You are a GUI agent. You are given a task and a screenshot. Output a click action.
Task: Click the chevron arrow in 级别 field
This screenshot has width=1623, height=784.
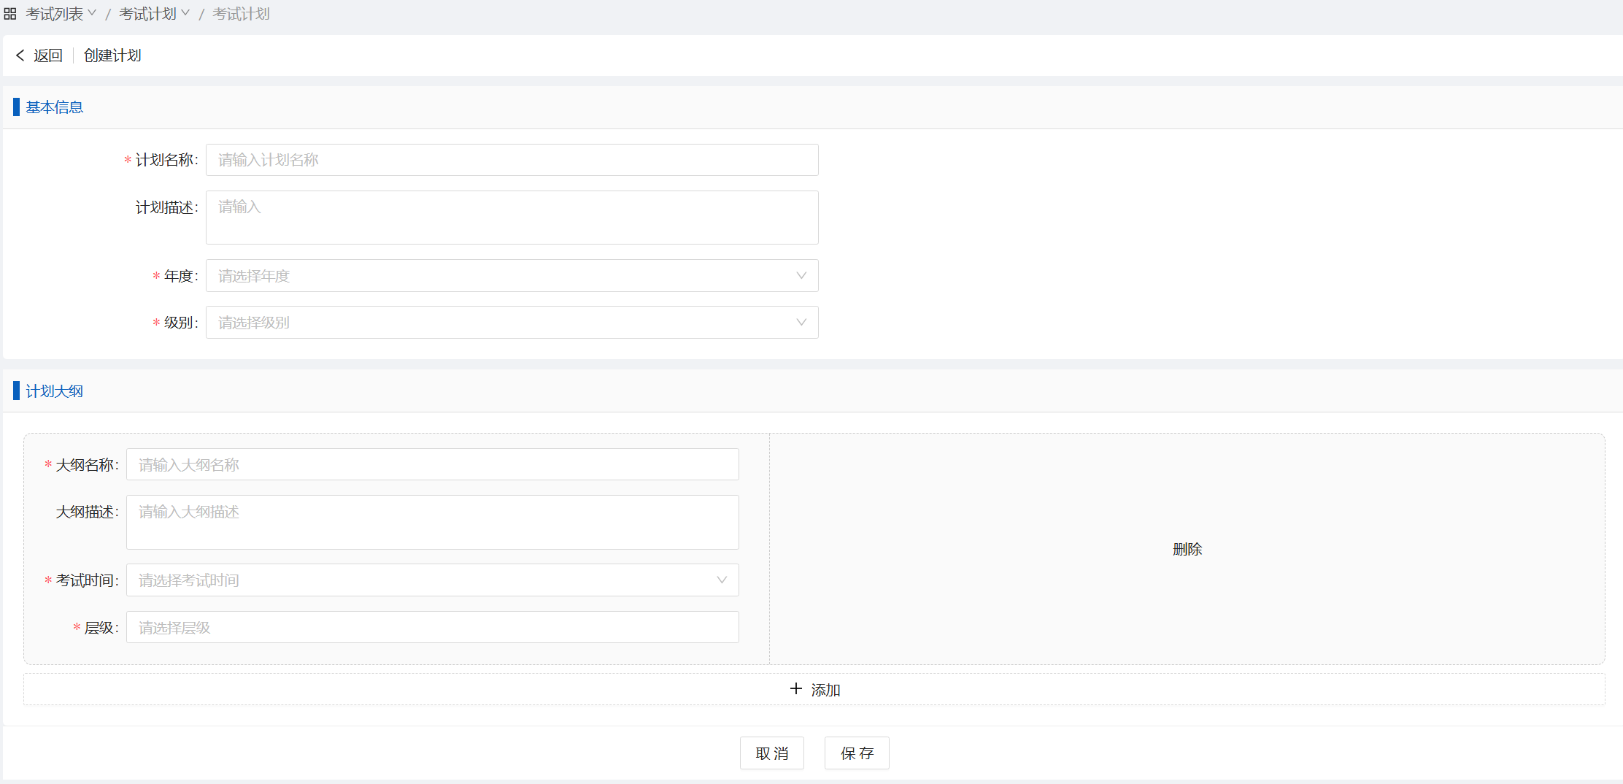(x=801, y=323)
